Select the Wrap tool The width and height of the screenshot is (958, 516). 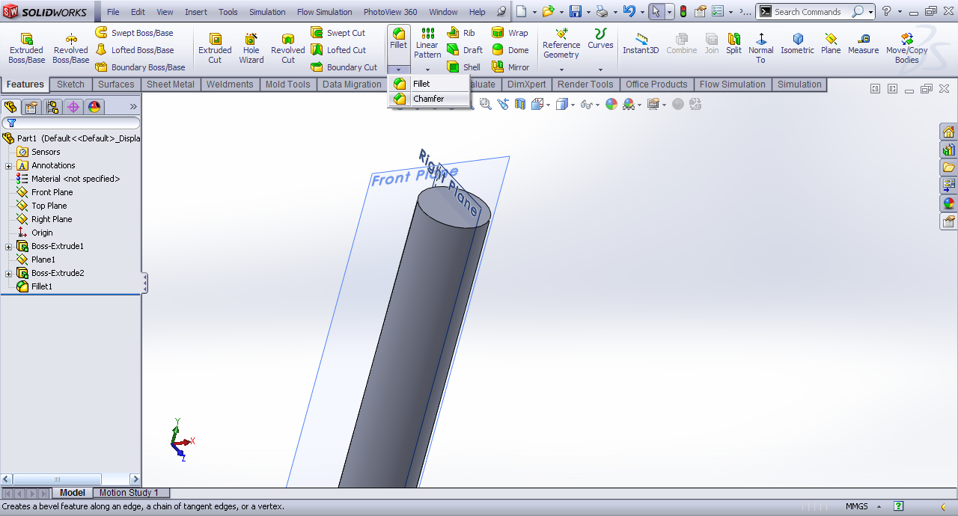pos(510,33)
